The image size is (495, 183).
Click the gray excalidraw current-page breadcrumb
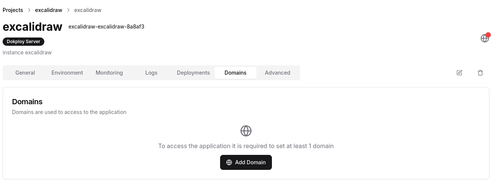[x=88, y=10]
